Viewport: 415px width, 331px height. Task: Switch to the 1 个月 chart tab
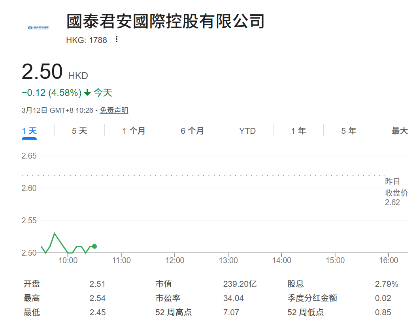pyautogui.click(x=134, y=131)
